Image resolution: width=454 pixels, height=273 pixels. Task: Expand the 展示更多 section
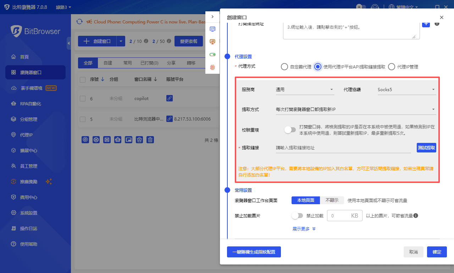tap(304, 229)
